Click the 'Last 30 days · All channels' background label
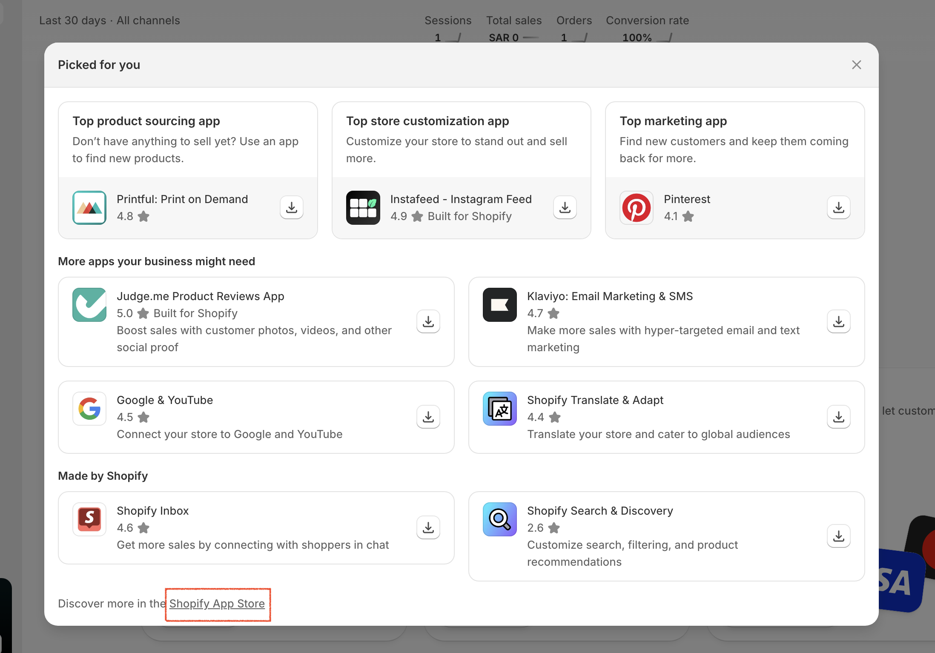This screenshot has width=935, height=653. (109, 20)
